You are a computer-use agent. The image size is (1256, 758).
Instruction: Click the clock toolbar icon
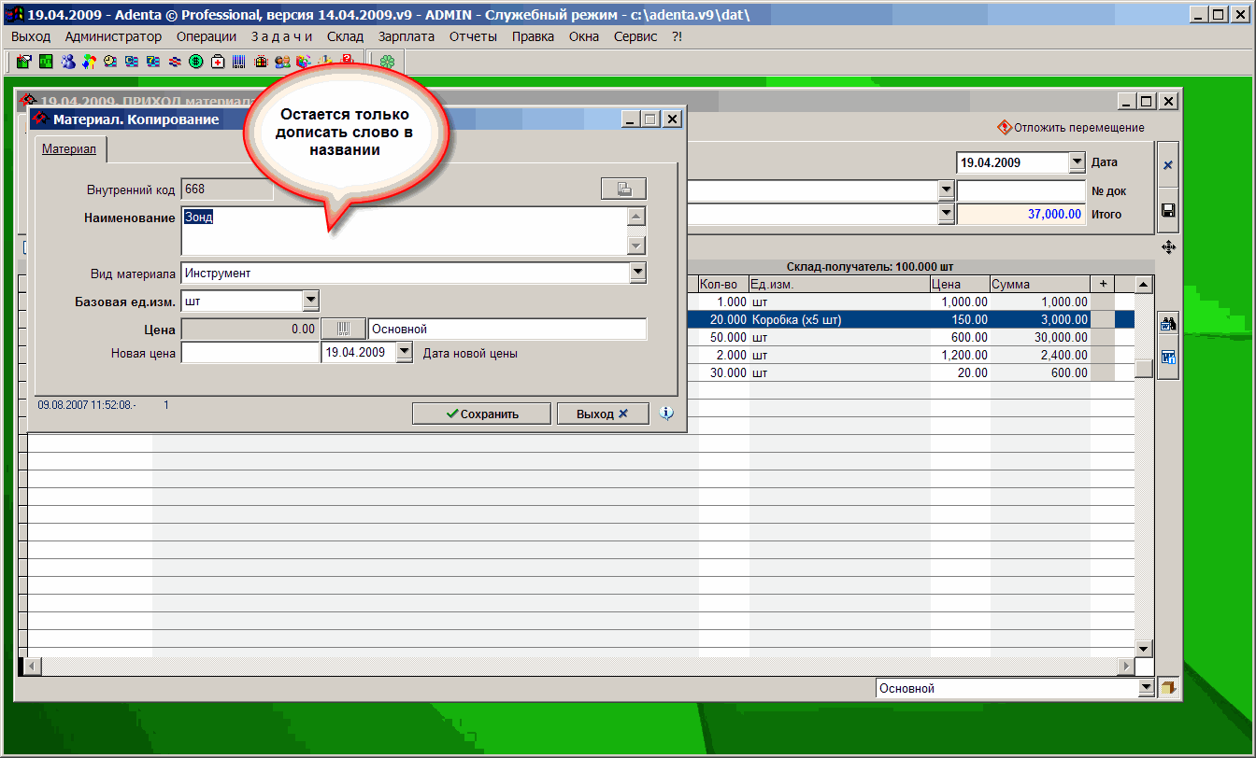pyautogui.click(x=110, y=62)
